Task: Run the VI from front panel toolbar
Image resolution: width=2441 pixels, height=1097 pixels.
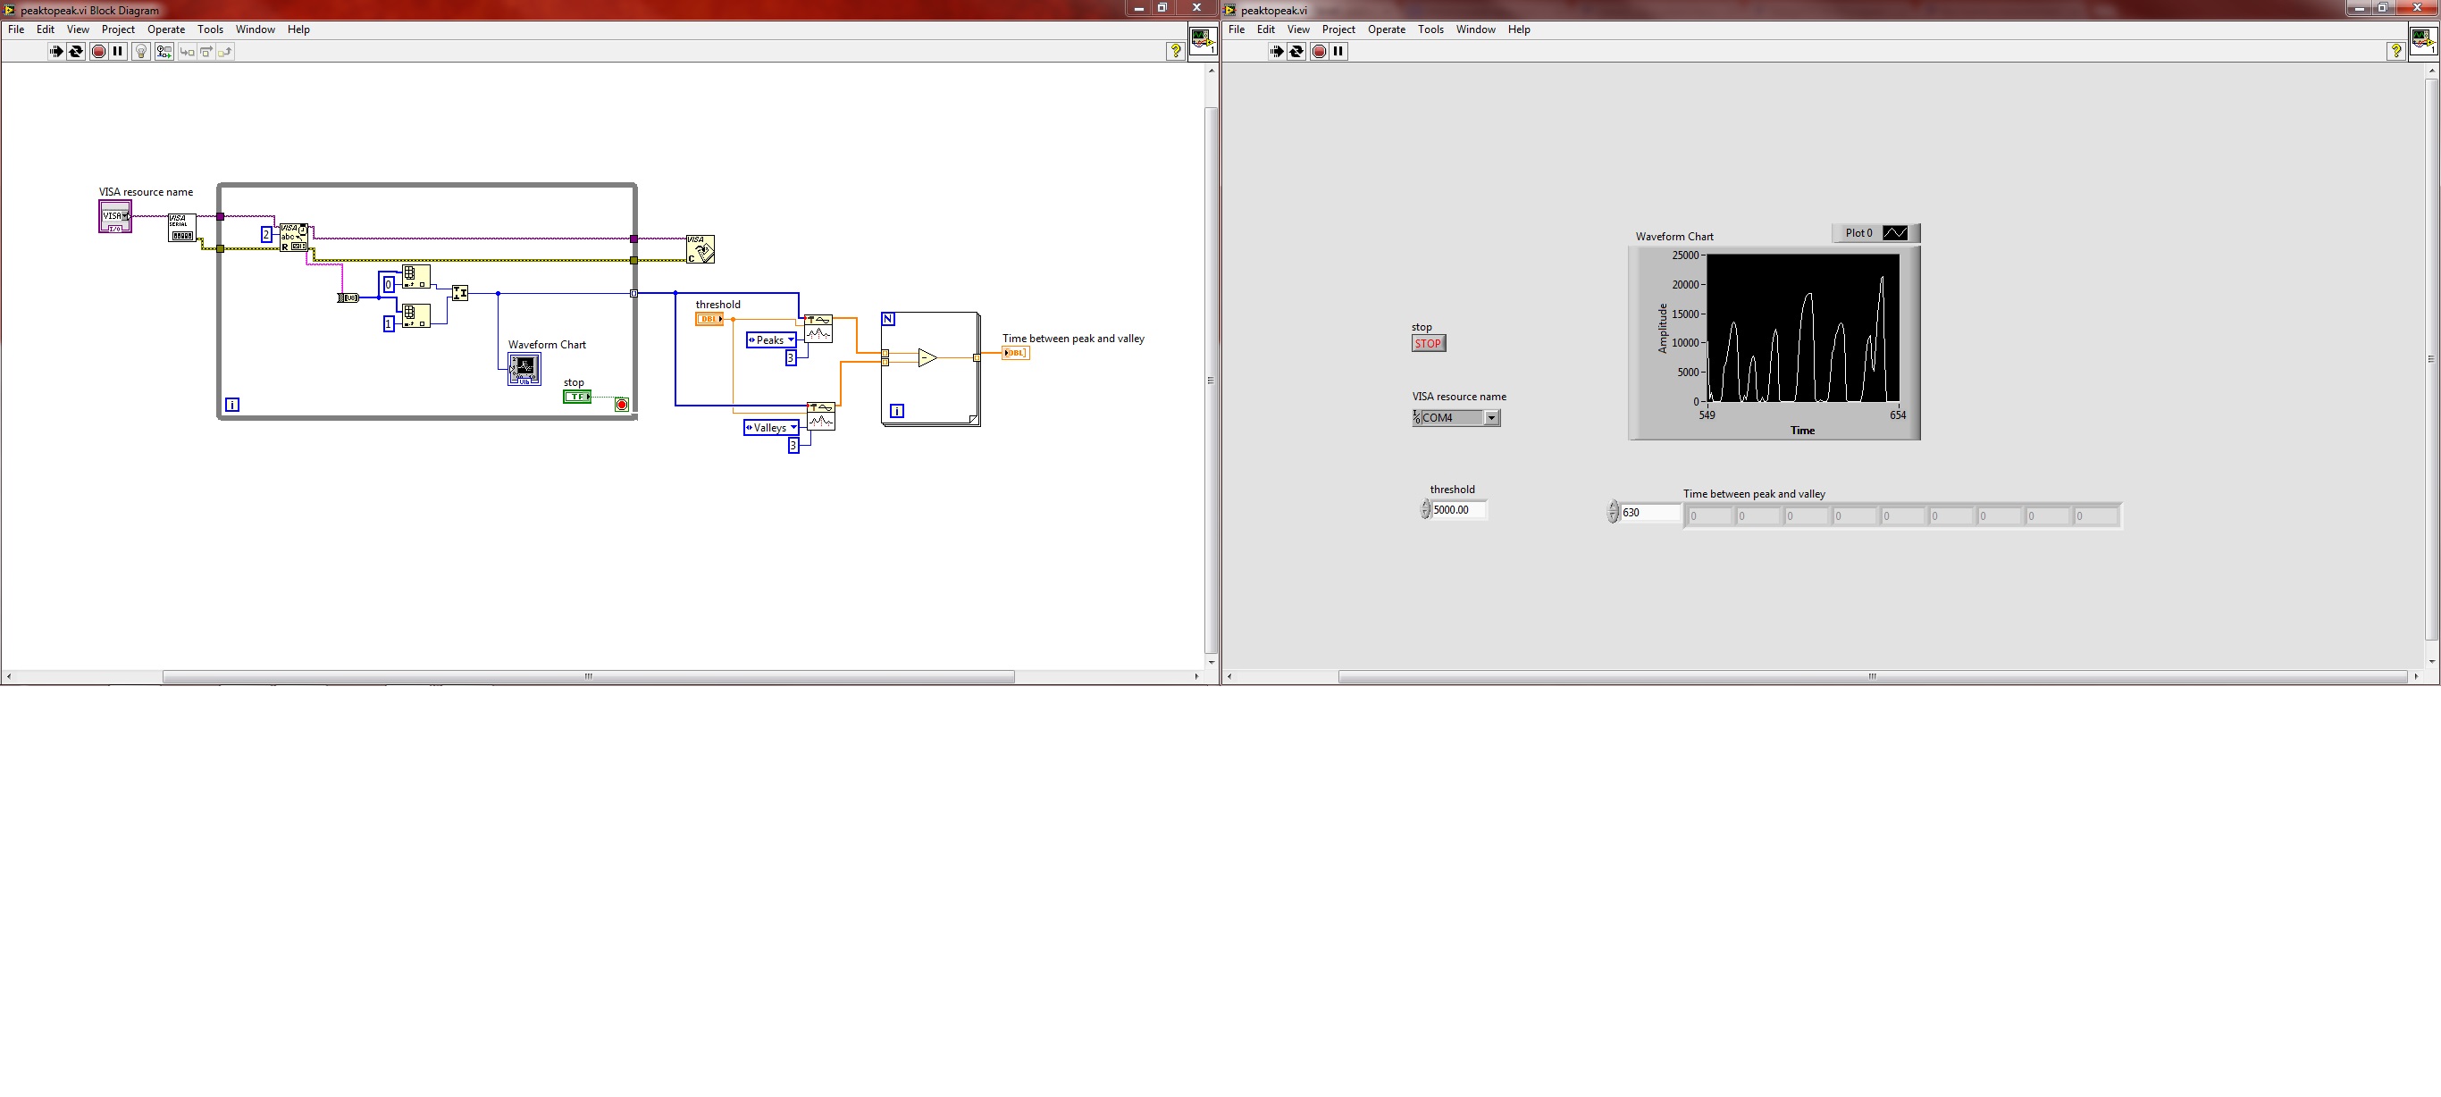Action: (1277, 51)
